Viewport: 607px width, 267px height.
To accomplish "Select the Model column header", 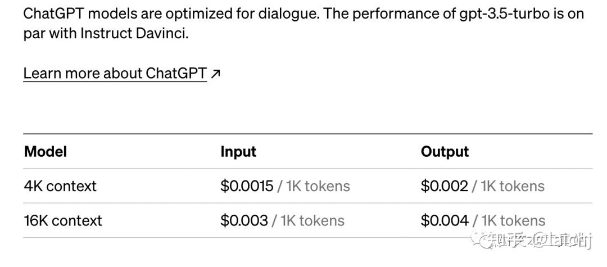I will (46, 152).
